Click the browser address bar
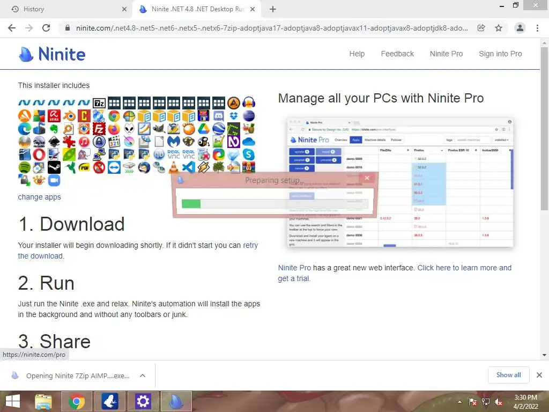The width and height of the screenshot is (549, 412). tap(272, 28)
